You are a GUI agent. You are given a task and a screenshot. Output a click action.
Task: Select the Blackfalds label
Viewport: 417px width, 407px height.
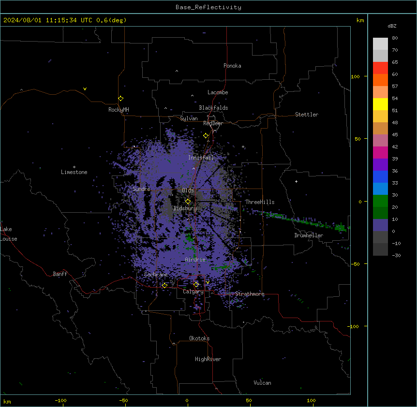(x=213, y=108)
